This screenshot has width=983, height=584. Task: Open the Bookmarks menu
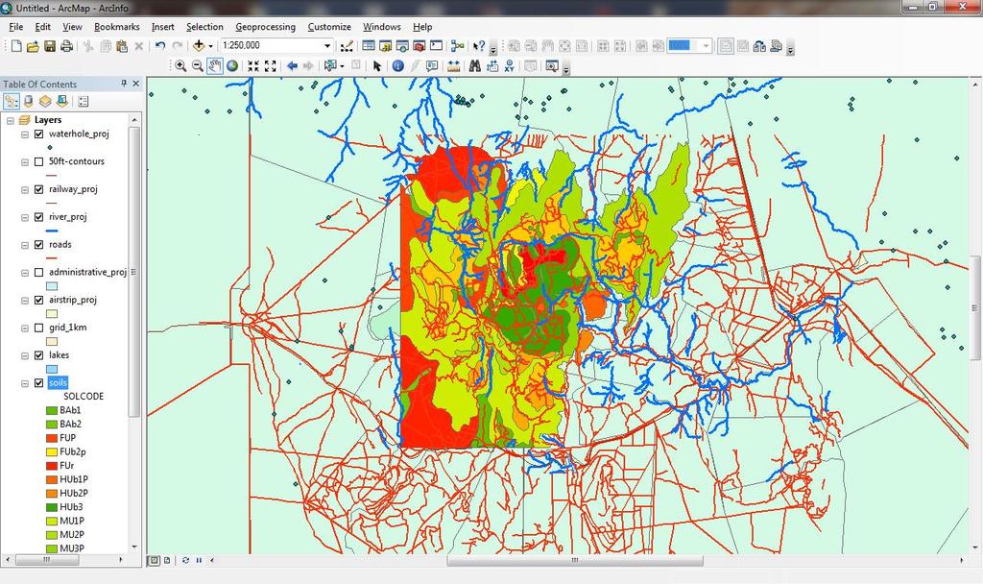[116, 27]
